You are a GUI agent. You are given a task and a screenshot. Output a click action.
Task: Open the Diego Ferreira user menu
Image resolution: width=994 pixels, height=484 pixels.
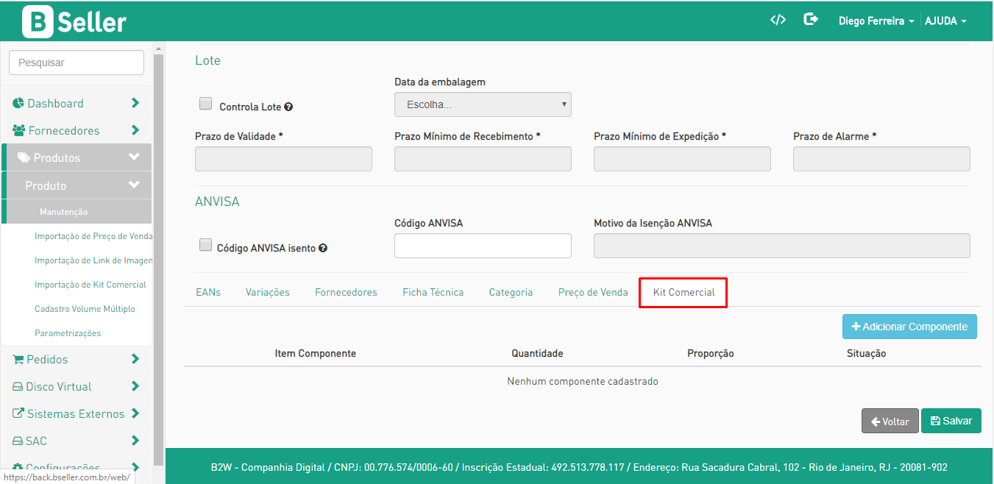pyautogui.click(x=876, y=21)
